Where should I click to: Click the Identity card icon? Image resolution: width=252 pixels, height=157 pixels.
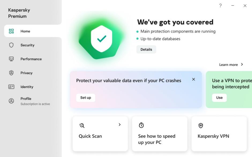click(11, 87)
